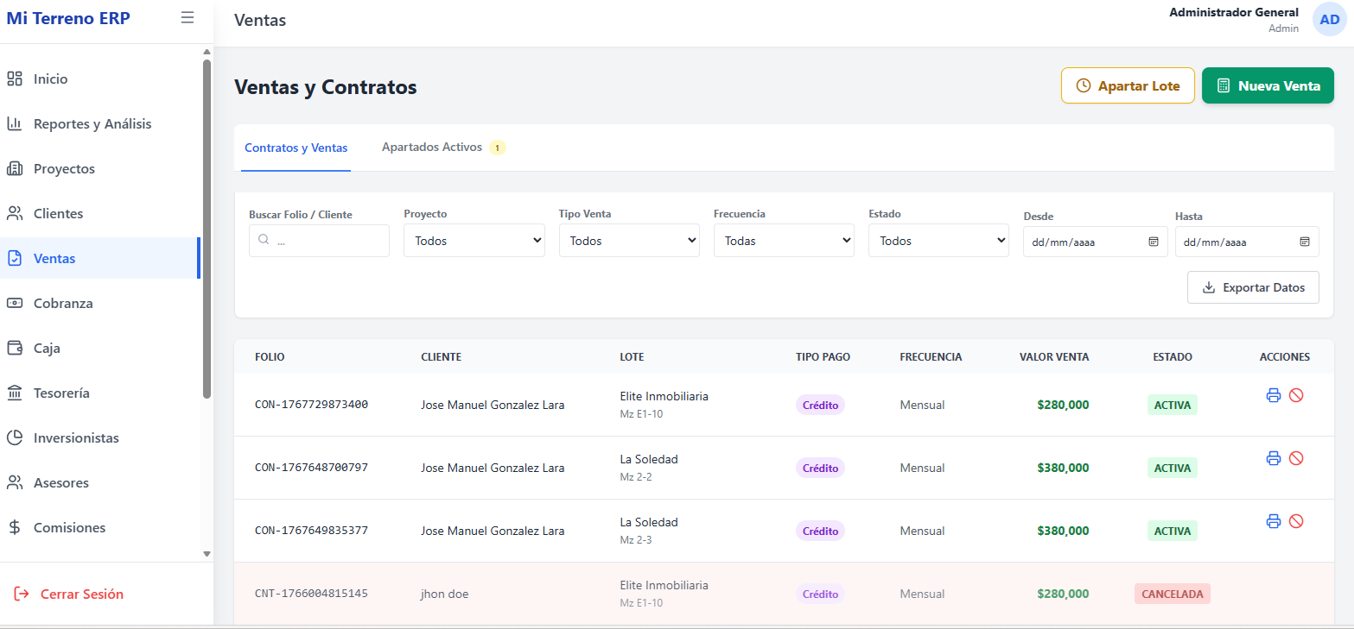Open the calendar picker in the Desde field
This screenshot has height=629, width=1354.
point(1153,242)
